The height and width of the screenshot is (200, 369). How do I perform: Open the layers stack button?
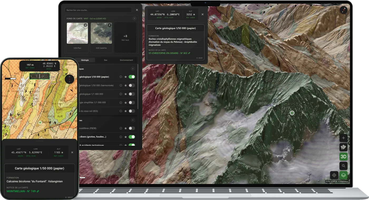coord(343,175)
